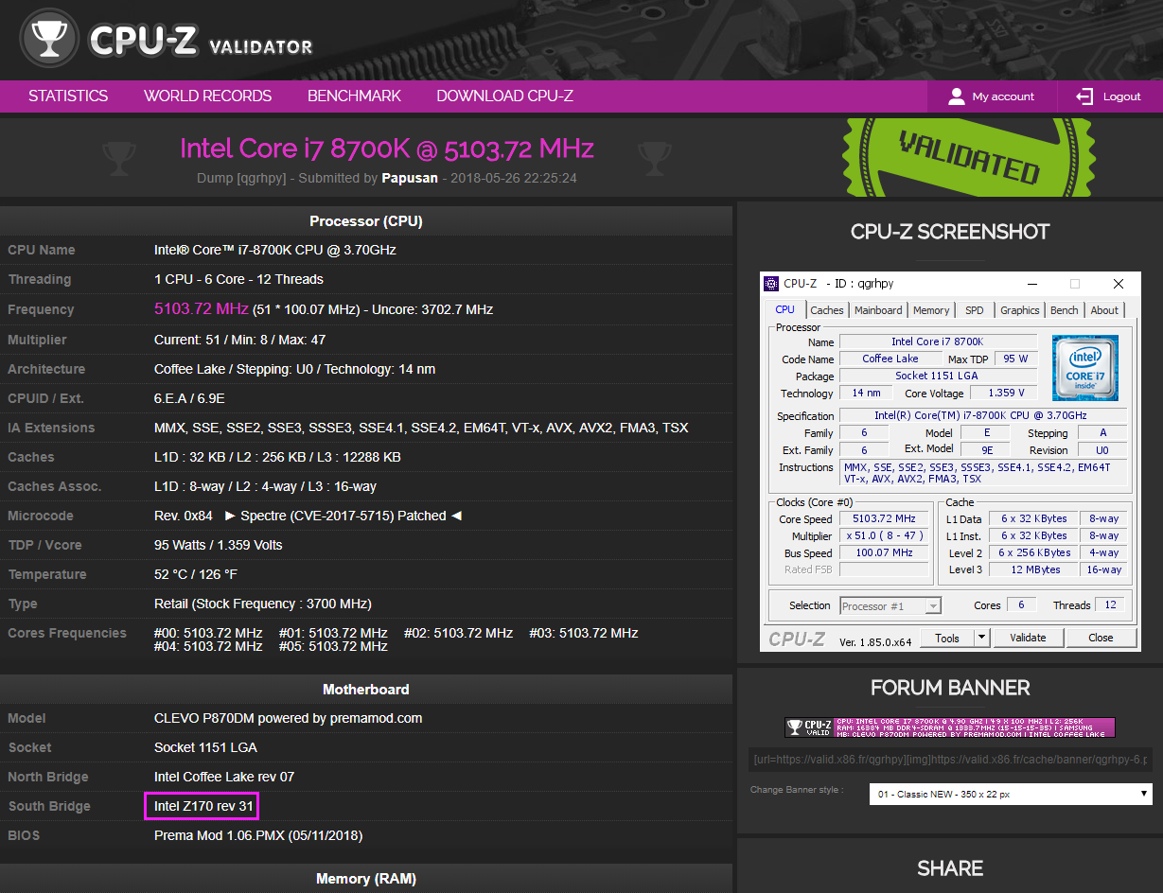Click the CPU-Z screenshot thumbnail
The height and width of the screenshot is (893, 1163).
(x=950, y=462)
